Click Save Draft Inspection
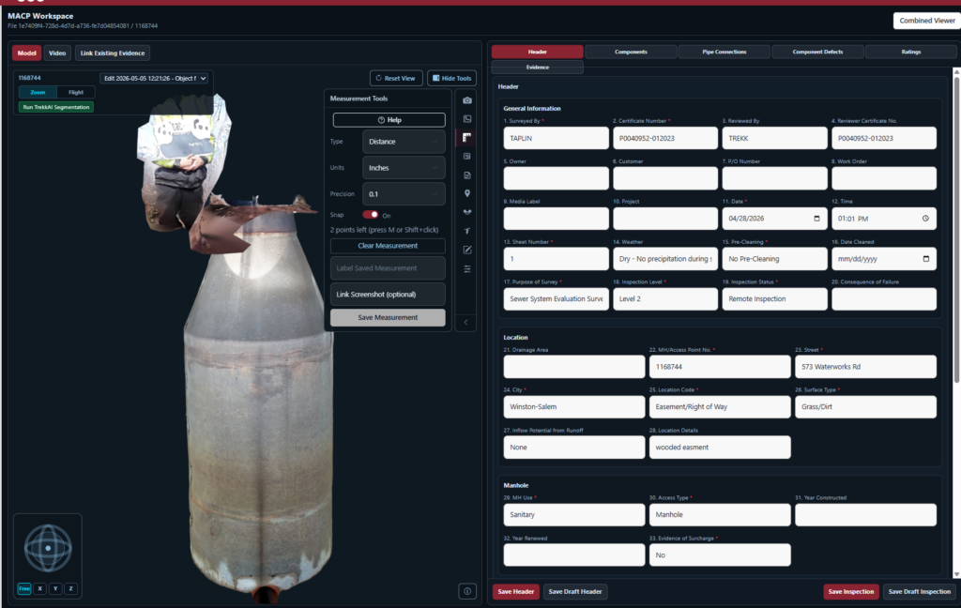Viewport: 961px width, 608px height. tap(920, 591)
